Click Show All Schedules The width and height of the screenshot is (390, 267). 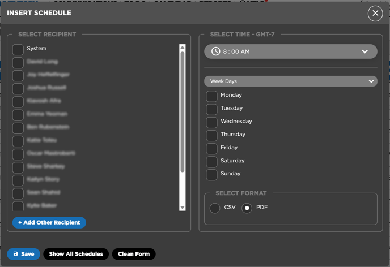[76, 254]
